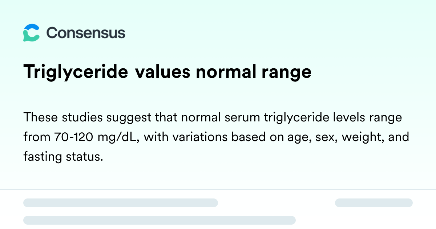
Task: Click the Consensus speech-bubble logo icon
Action: [31, 33]
